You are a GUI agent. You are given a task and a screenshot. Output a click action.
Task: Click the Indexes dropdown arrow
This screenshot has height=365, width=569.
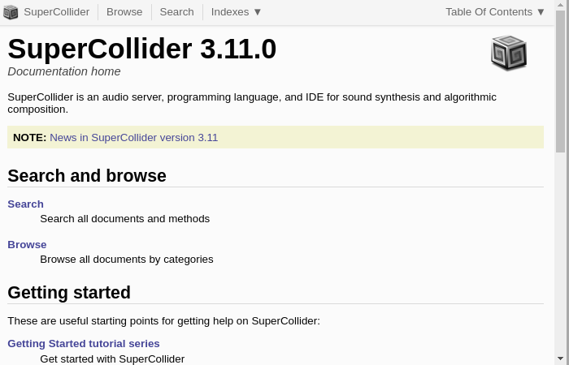pyautogui.click(x=258, y=12)
